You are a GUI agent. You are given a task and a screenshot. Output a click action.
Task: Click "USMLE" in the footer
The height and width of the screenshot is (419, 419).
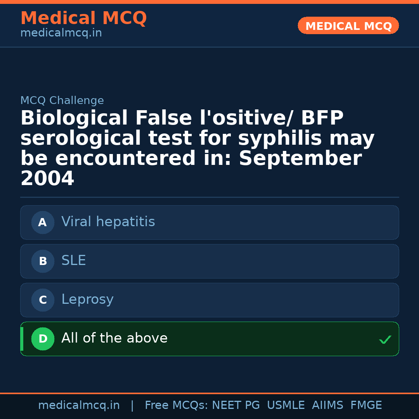pos(286,405)
